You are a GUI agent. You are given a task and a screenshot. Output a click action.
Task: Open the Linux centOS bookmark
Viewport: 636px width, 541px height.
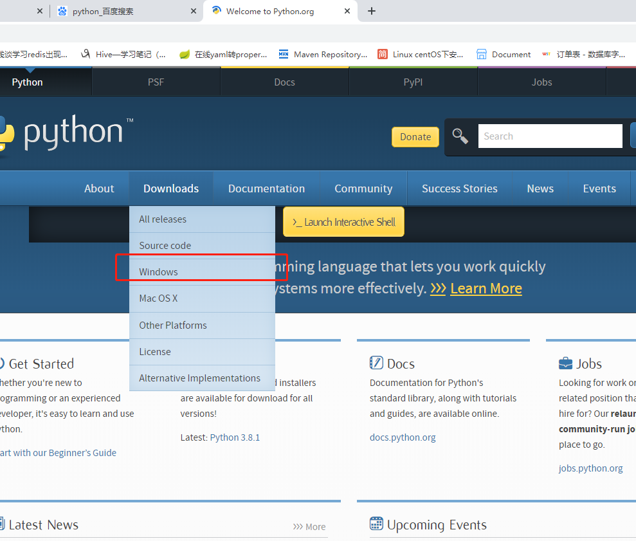(420, 55)
